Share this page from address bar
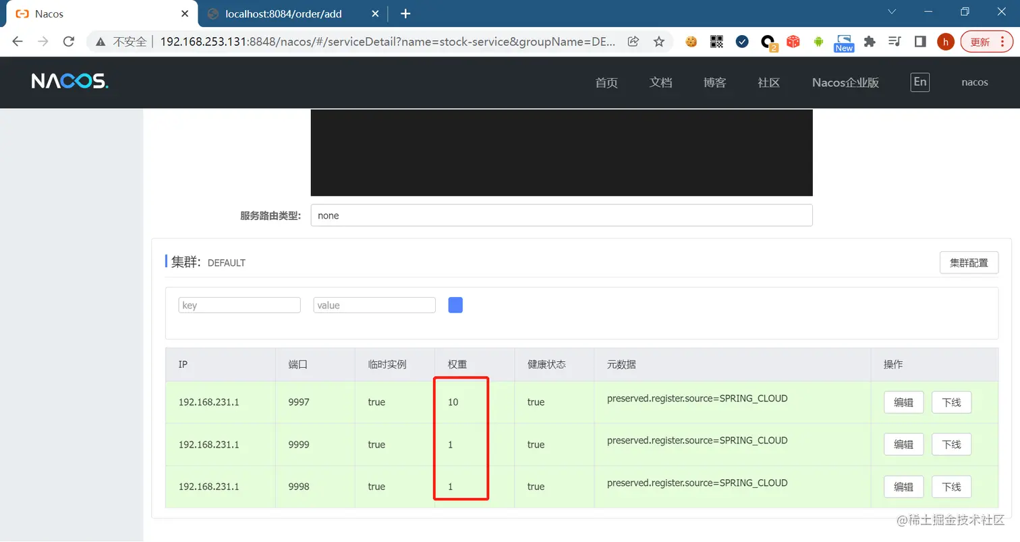Viewport: 1020px width, 542px height. 633,42
